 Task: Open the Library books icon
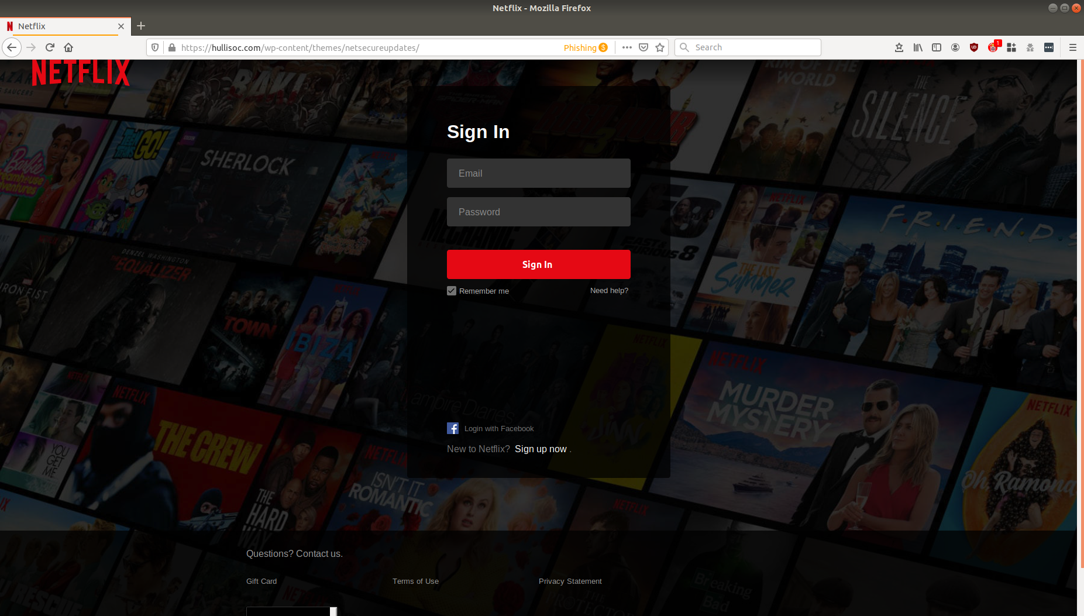pos(918,47)
